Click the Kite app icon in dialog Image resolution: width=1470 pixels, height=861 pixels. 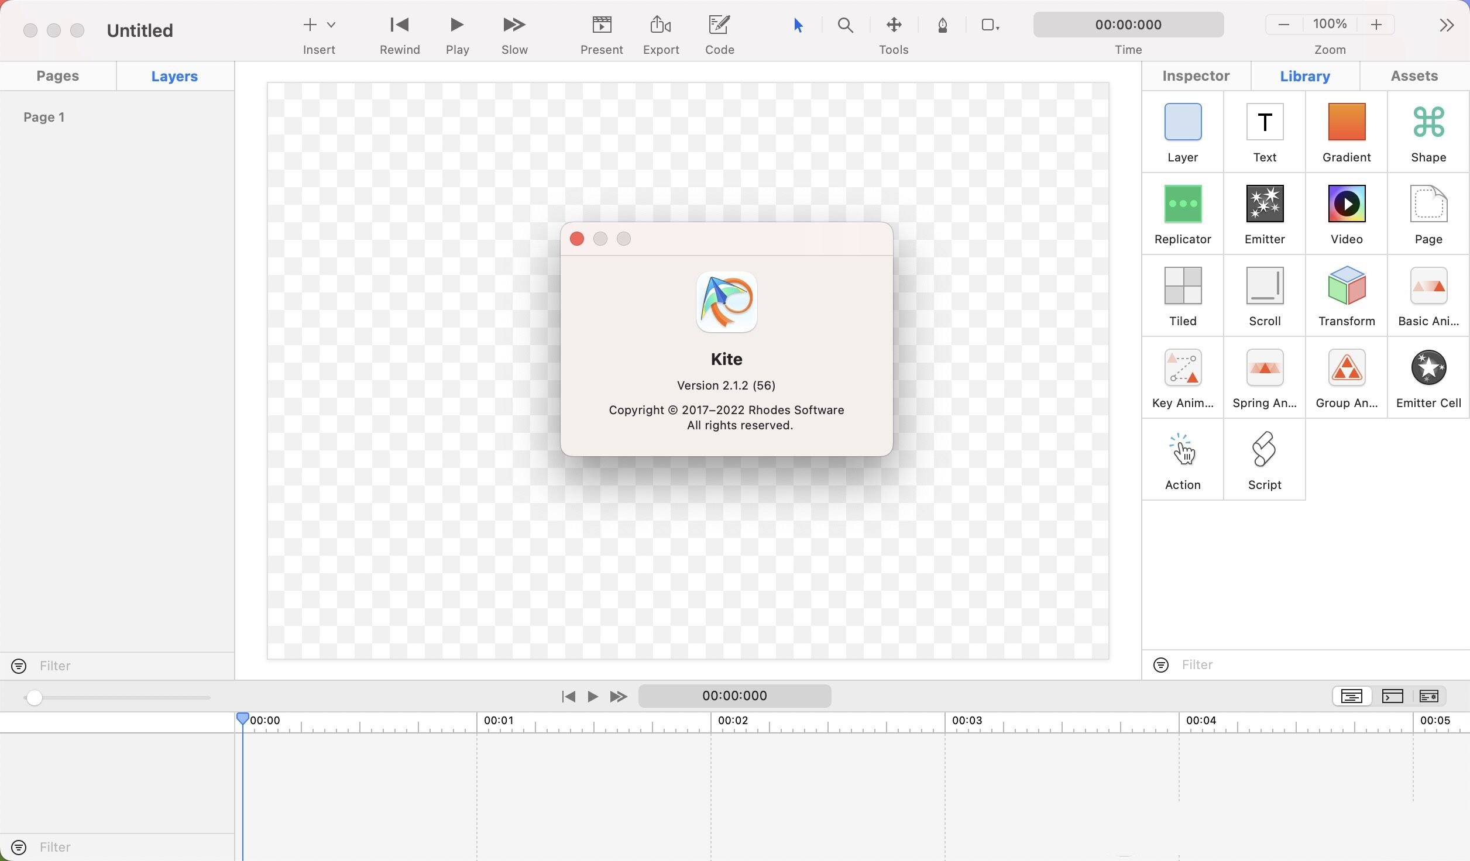(x=726, y=302)
